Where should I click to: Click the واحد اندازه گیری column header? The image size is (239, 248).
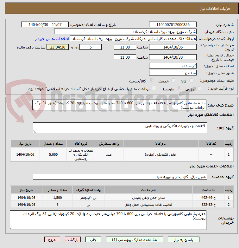click(88, 190)
